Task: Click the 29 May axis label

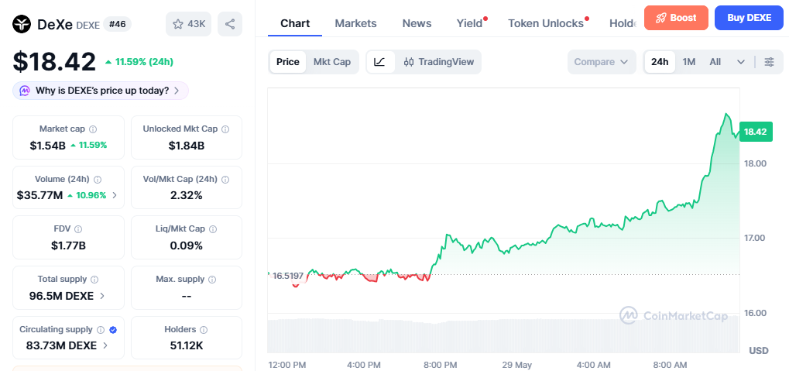Action: [x=516, y=365]
